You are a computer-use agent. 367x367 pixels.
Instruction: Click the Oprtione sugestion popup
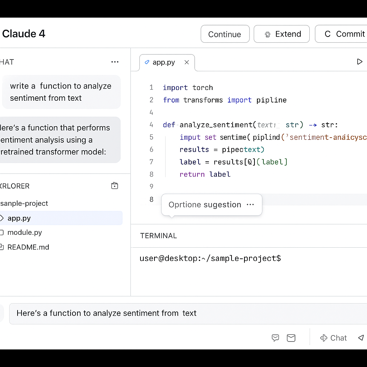[211, 205]
